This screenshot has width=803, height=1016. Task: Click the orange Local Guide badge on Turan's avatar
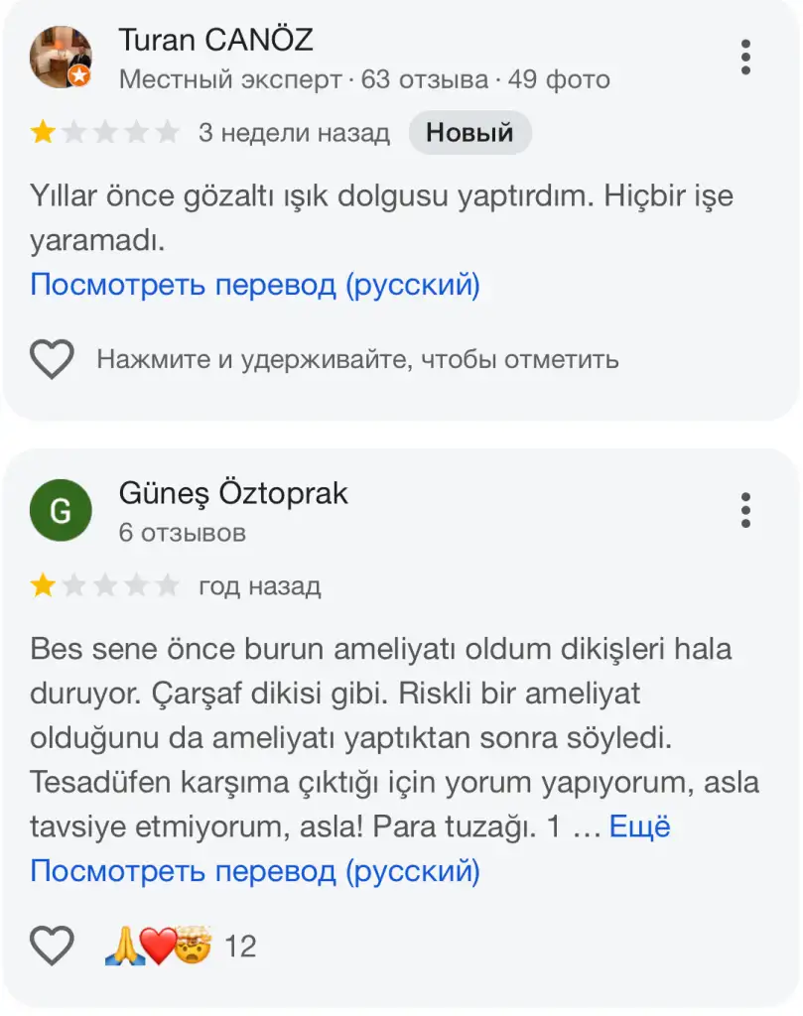click(x=79, y=76)
